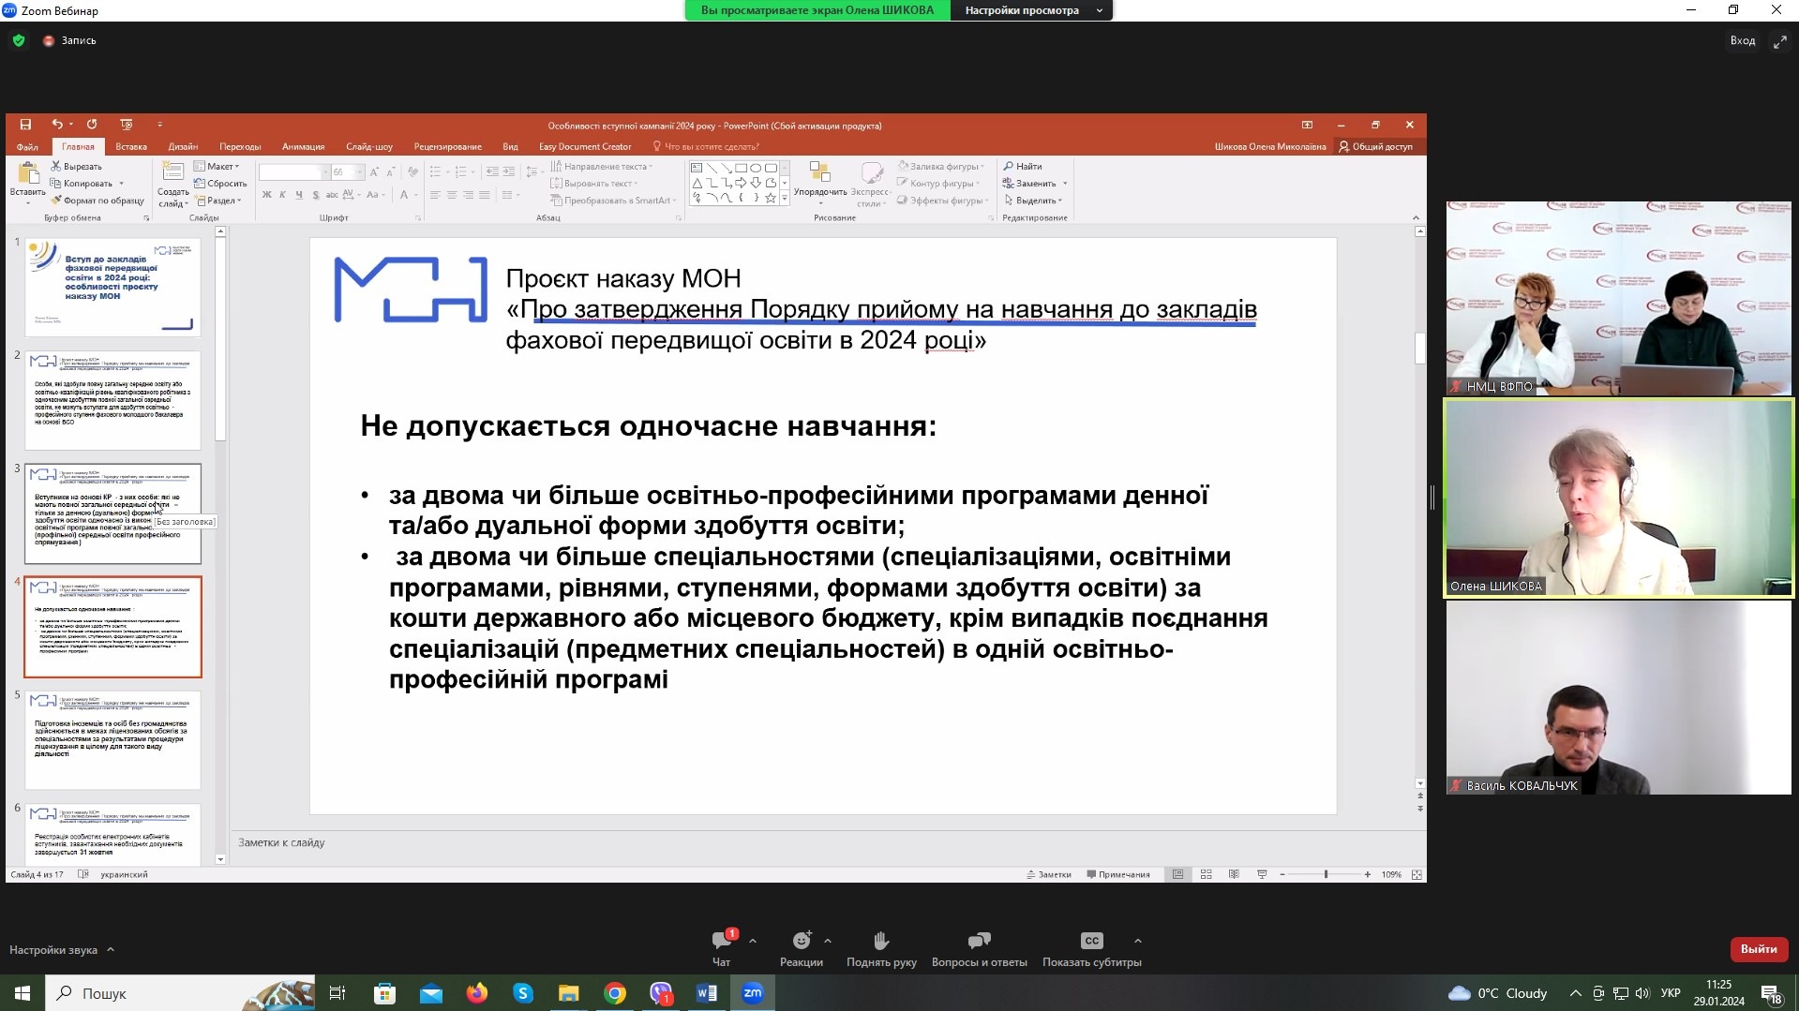Open Вопросы и ответы (Q&A) in Zoom
This screenshot has width=1799, height=1011.
[x=980, y=948]
